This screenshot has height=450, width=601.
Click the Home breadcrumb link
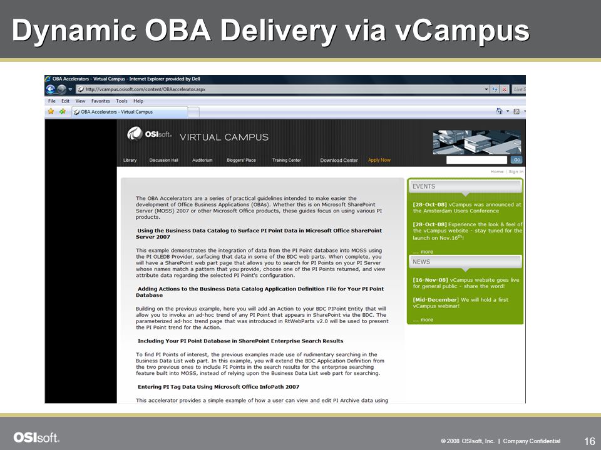496,171
